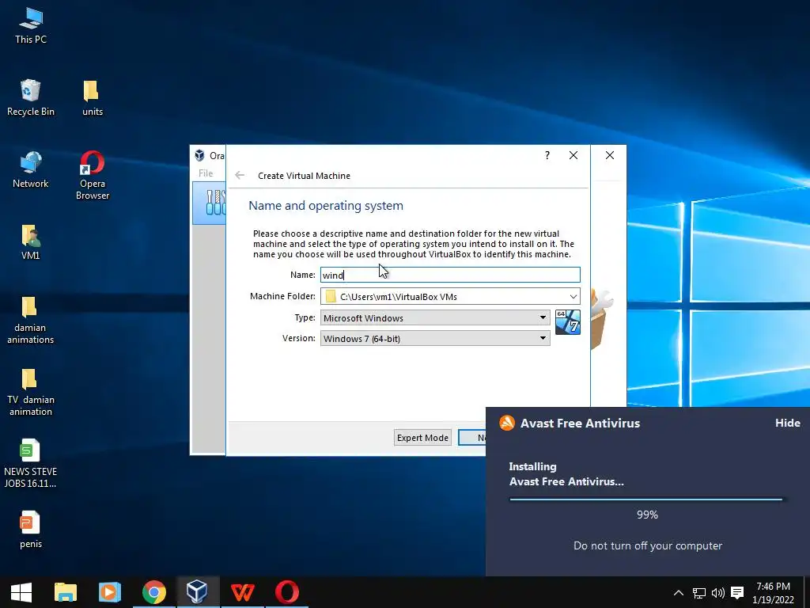Click the VirtualBox logo in title bar

(200, 155)
